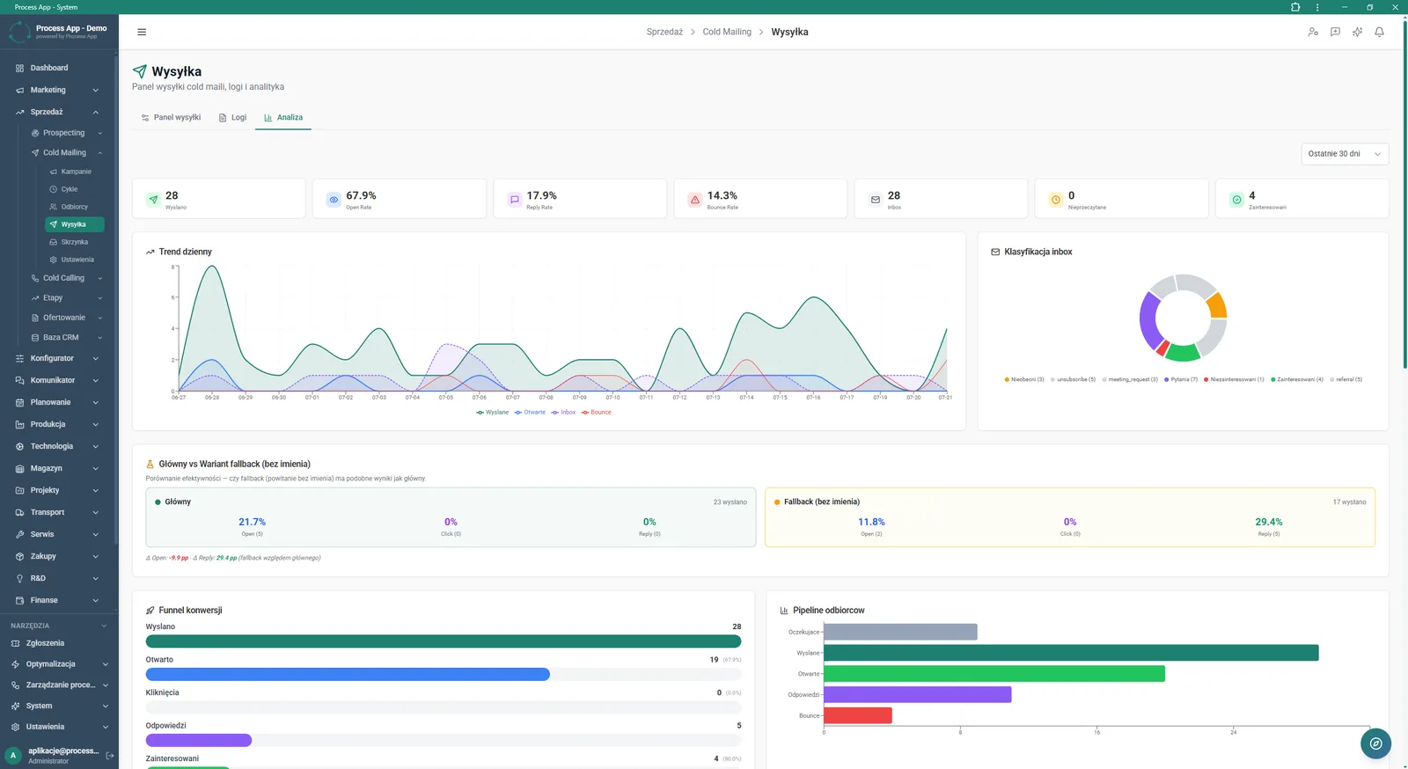Click the logout icon next to Administrator
The width and height of the screenshot is (1408, 769).
110,755
